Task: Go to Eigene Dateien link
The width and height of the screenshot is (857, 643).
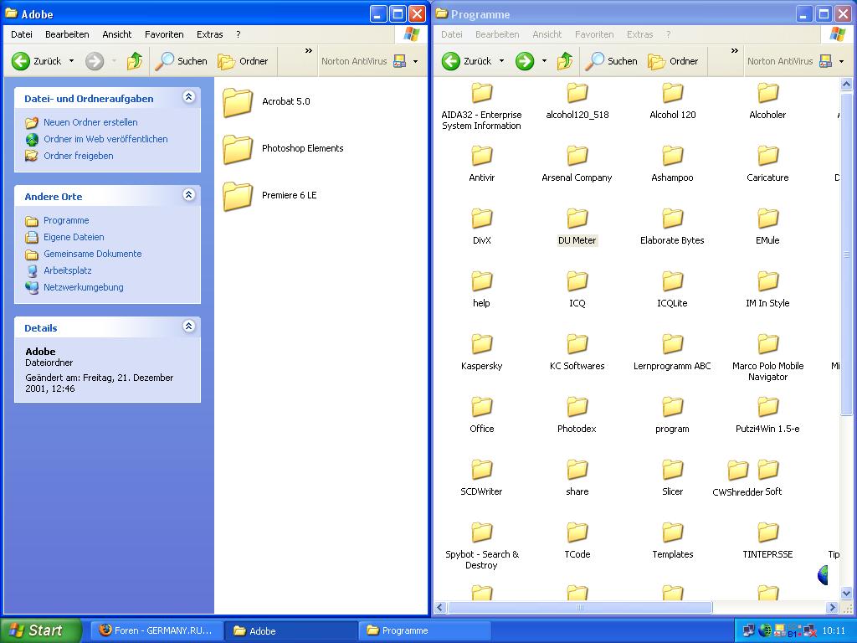Action: (x=74, y=237)
